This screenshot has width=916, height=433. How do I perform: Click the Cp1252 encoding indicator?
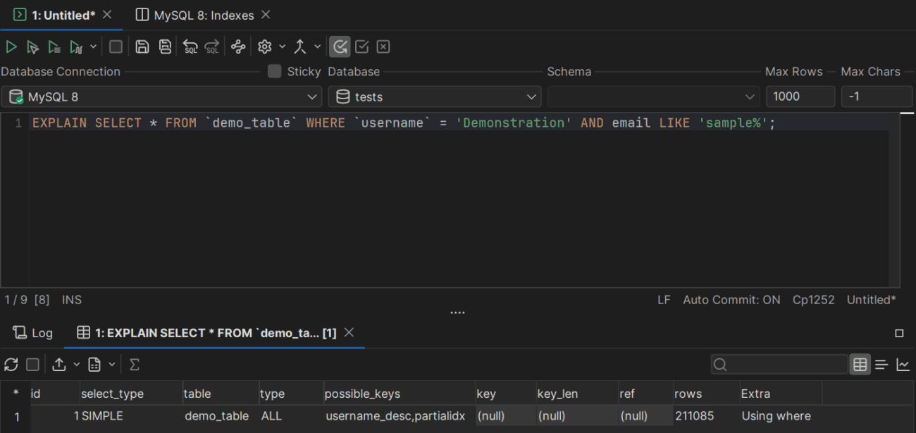pos(813,299)
